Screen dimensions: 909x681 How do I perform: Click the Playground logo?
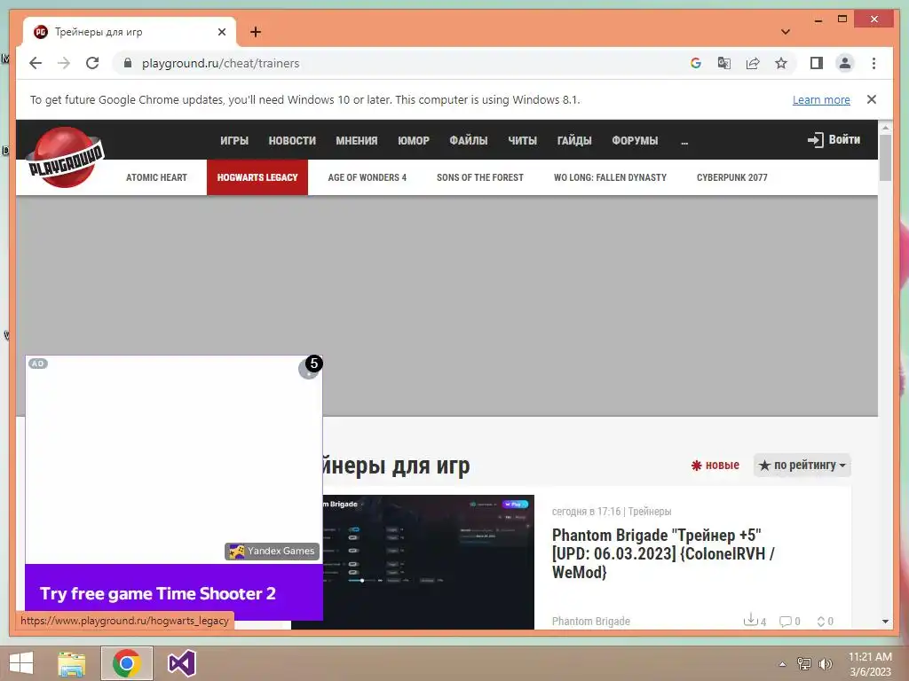(x=66, y=158)
